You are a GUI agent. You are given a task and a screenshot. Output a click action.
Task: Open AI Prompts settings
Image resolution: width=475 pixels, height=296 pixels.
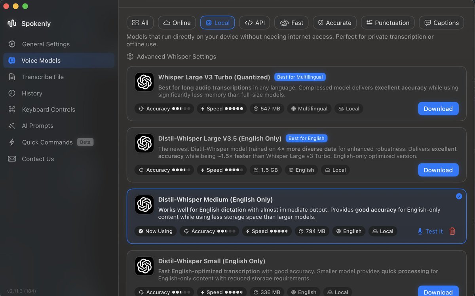pos(37,125)
